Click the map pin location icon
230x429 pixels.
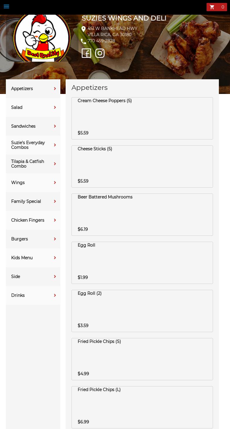84,29
